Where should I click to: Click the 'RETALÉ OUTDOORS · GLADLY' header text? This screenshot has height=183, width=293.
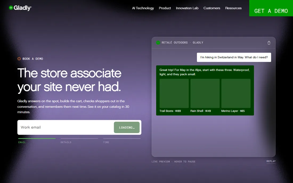point(182,43)
